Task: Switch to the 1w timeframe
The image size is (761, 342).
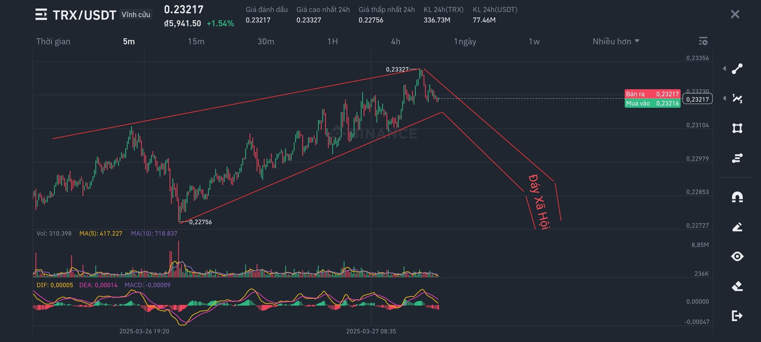Action: pyautogui.click(x=534, y=41)
